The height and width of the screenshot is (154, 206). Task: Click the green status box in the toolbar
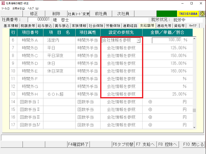[x=167, y=14]
